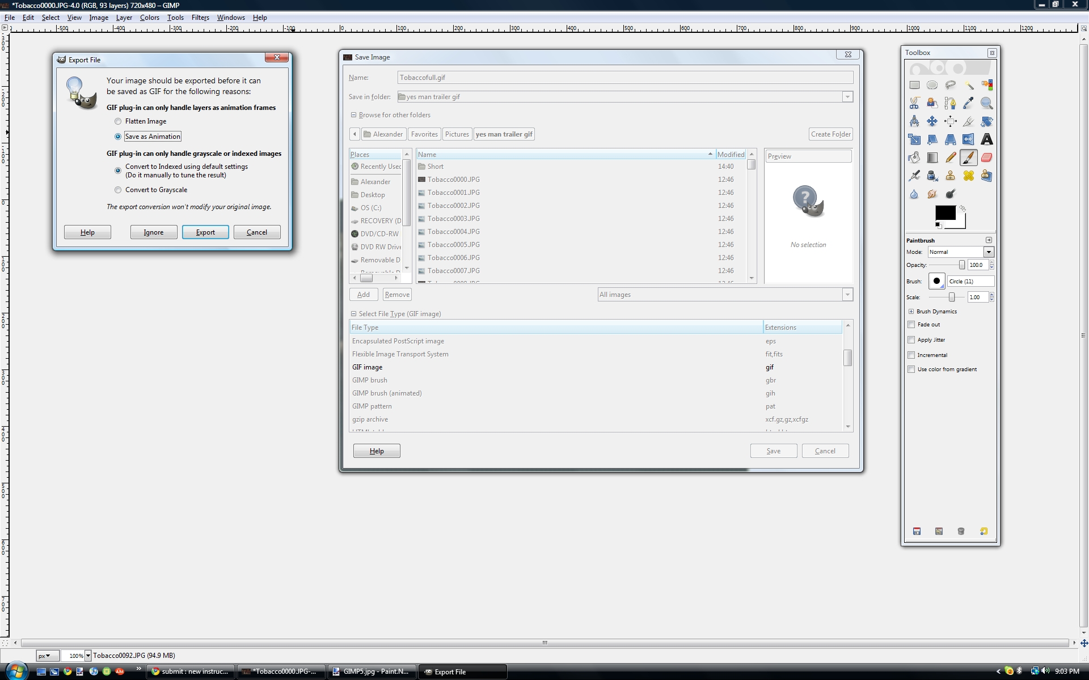Select the Heal tool bandage icon

pyautogui.click(x=969, y=176)
